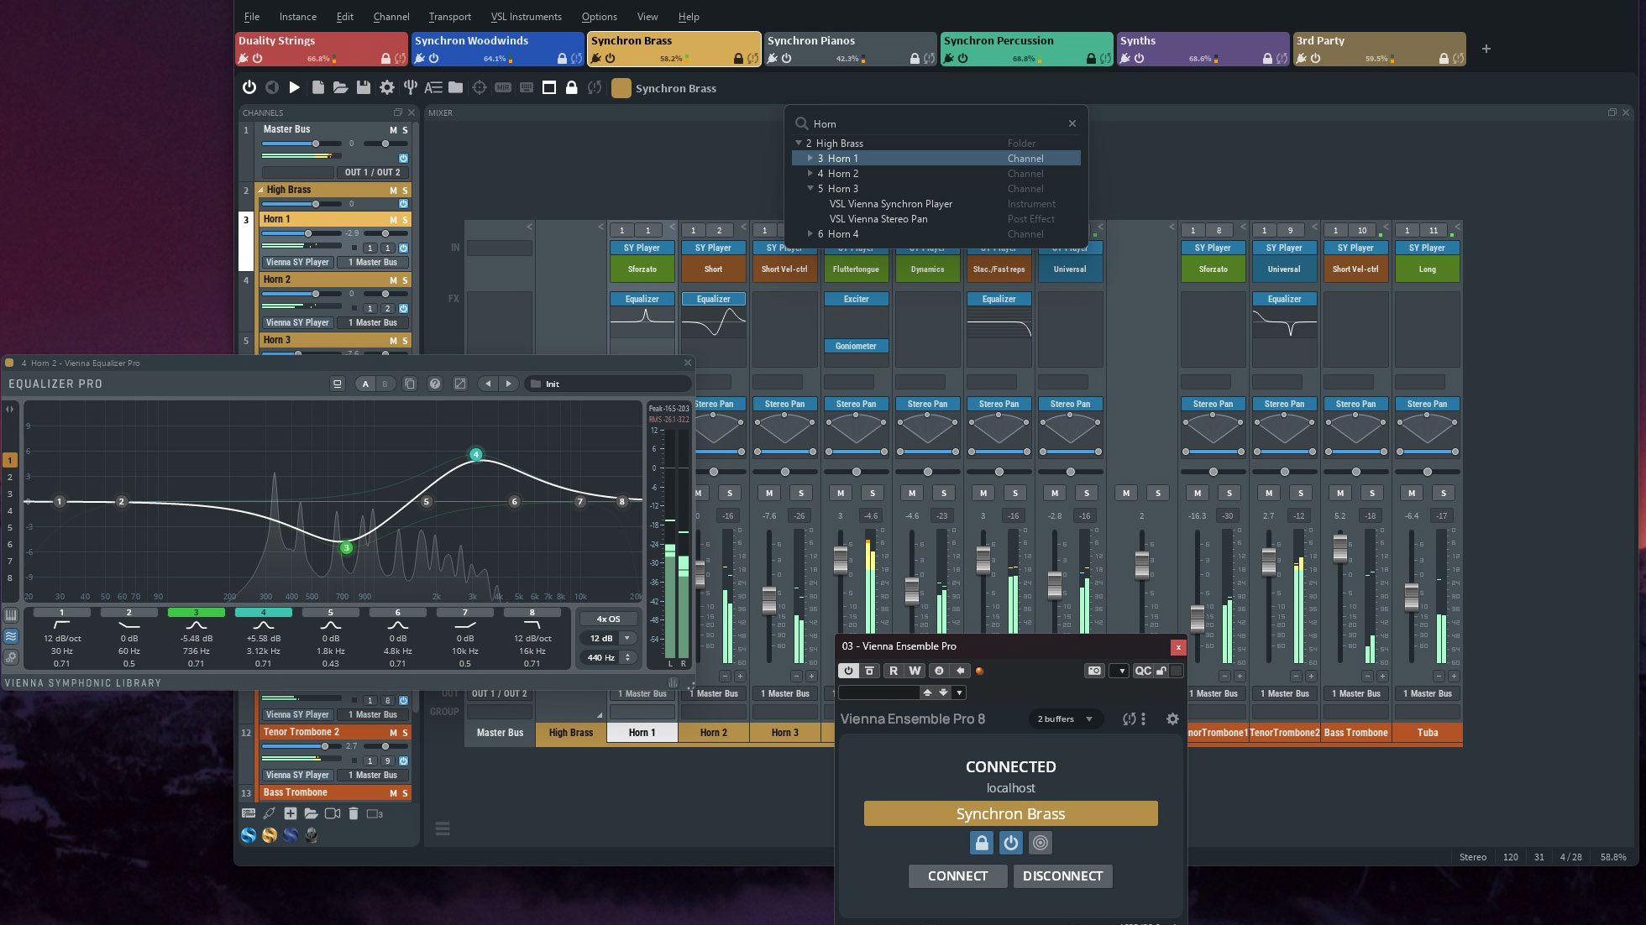The image size is (1646, 925).
Task: Toggle EQ band 4 header button
Action: pyautogui.click(x=264, y=612)
